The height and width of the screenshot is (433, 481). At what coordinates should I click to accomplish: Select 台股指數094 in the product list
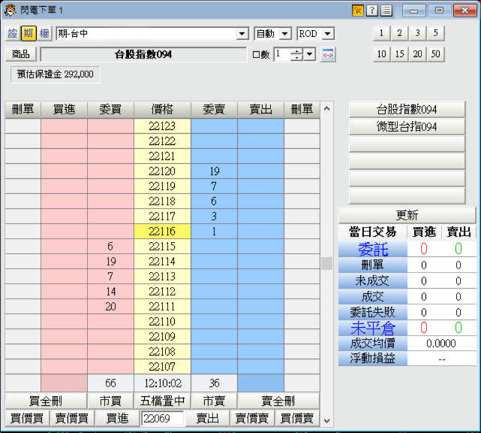pos(407,110)
